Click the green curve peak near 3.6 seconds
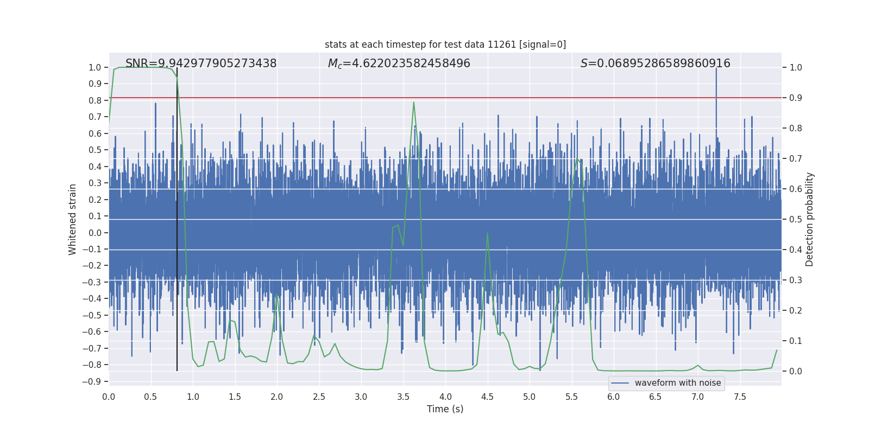 click(414, 103)
